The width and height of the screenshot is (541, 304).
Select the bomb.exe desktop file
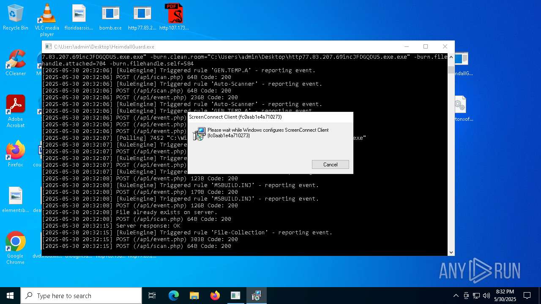(110, 18)
